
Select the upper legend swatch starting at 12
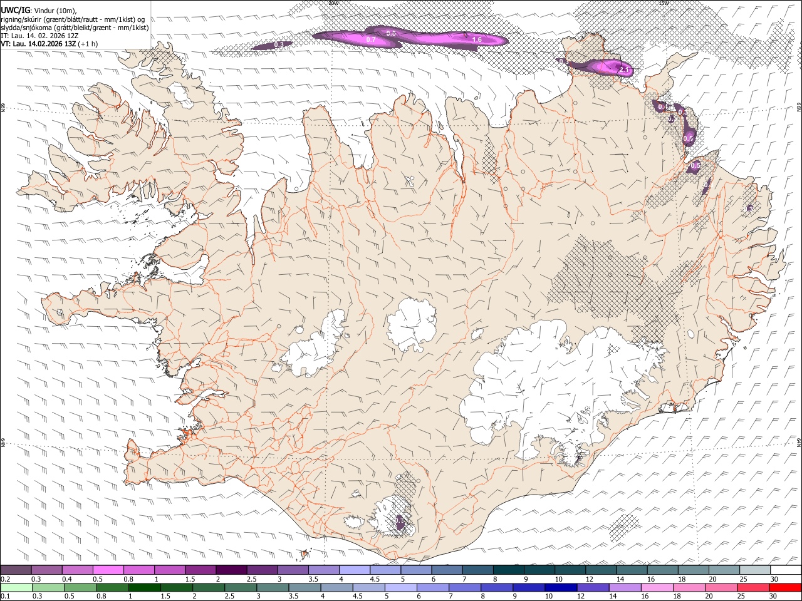600,570
